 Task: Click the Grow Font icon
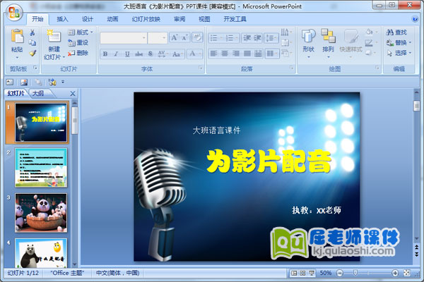coord(174,38)
